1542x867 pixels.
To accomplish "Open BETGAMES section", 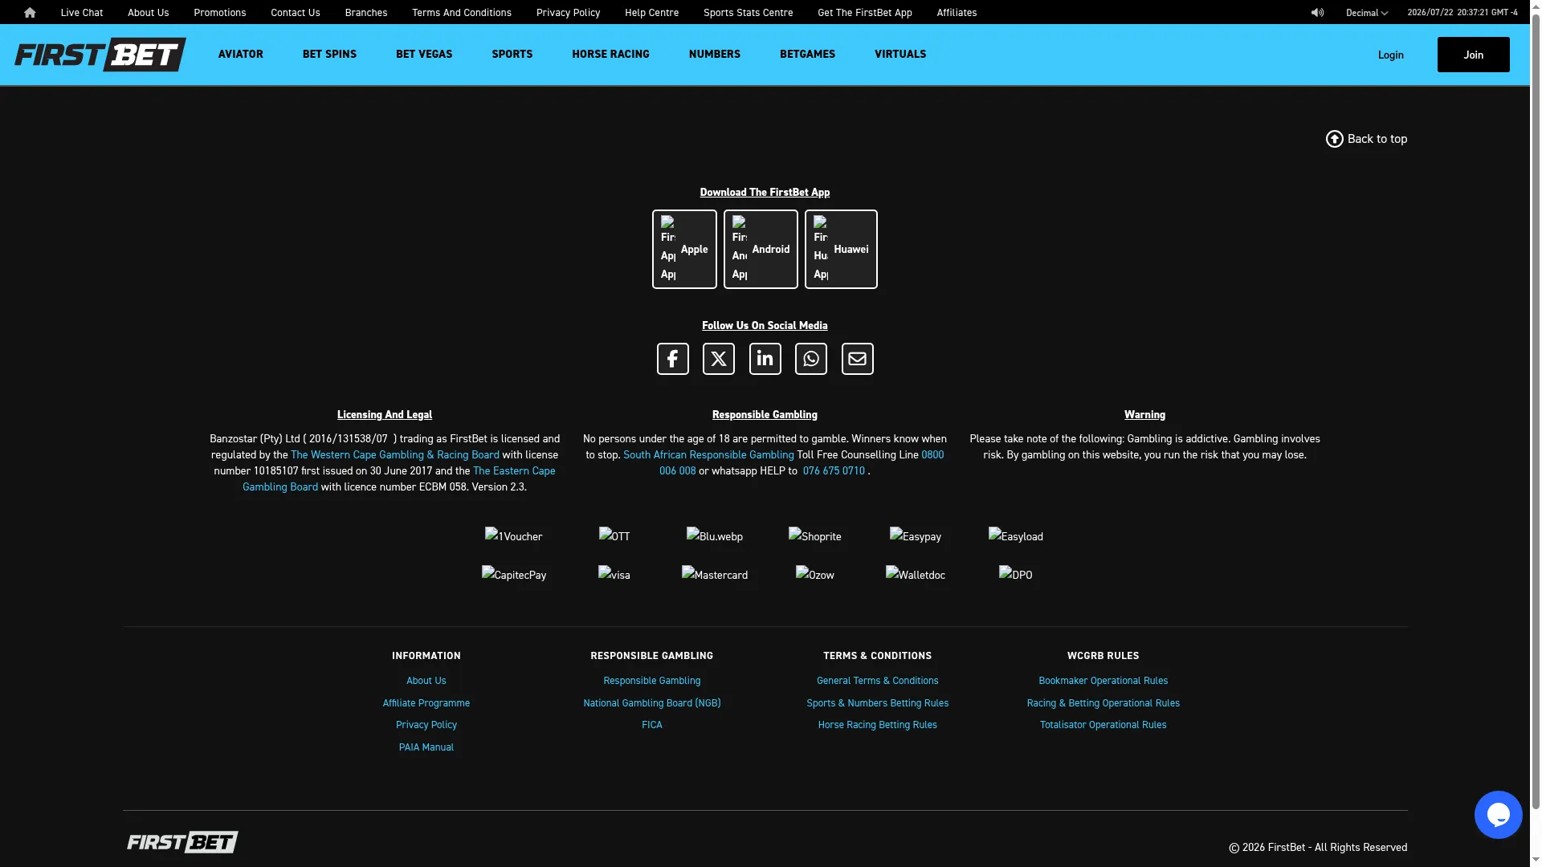I will tap(807, 55).
